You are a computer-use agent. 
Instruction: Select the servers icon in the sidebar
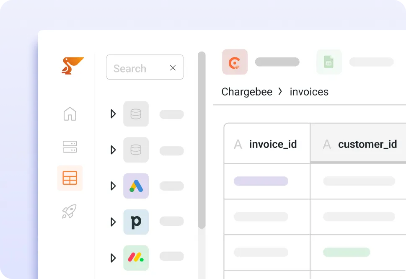(x=70, y=146)
